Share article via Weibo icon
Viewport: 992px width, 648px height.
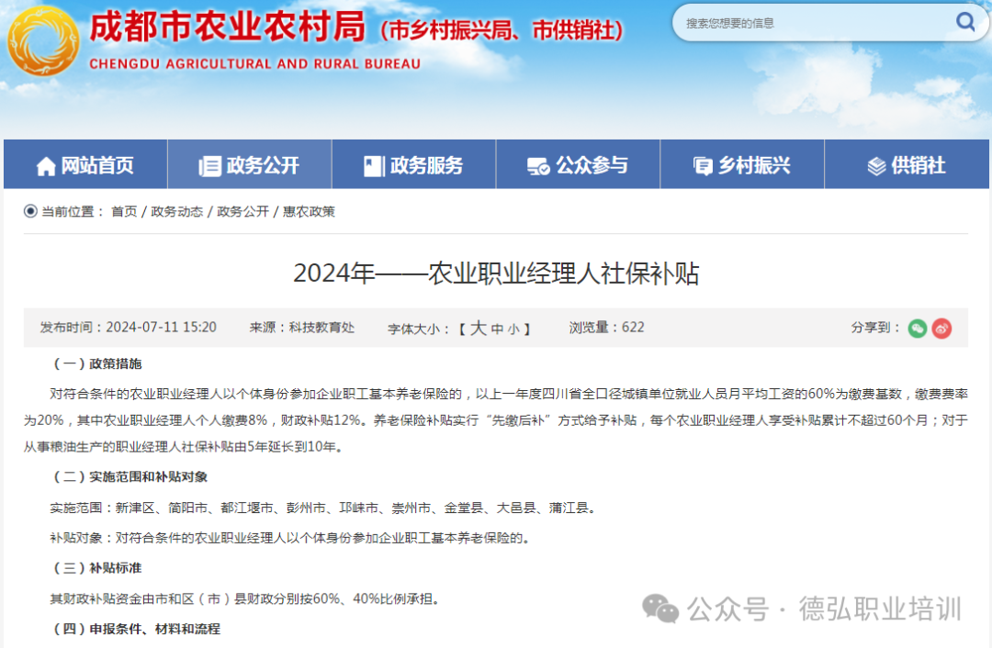click(x=941, y=329)
